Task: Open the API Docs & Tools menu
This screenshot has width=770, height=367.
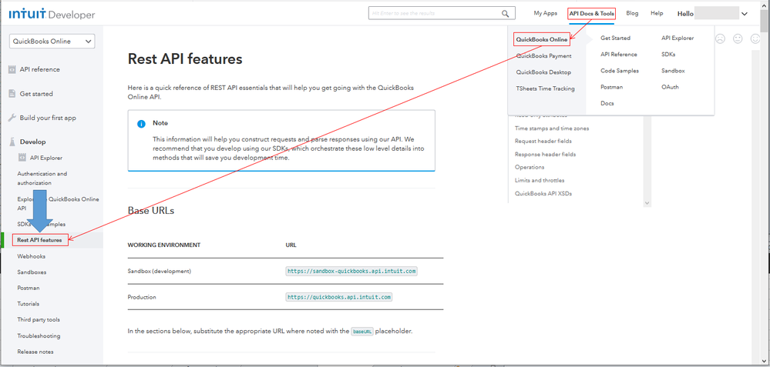Action: (x=592, y=14)
